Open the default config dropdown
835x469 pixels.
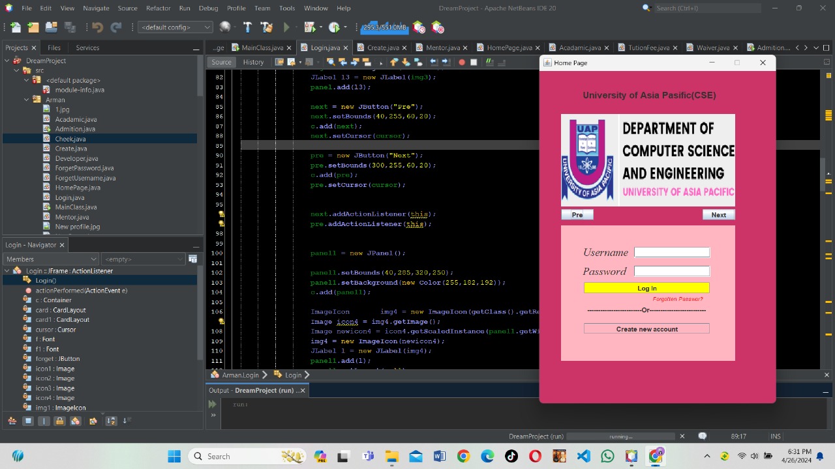[175, 27]
